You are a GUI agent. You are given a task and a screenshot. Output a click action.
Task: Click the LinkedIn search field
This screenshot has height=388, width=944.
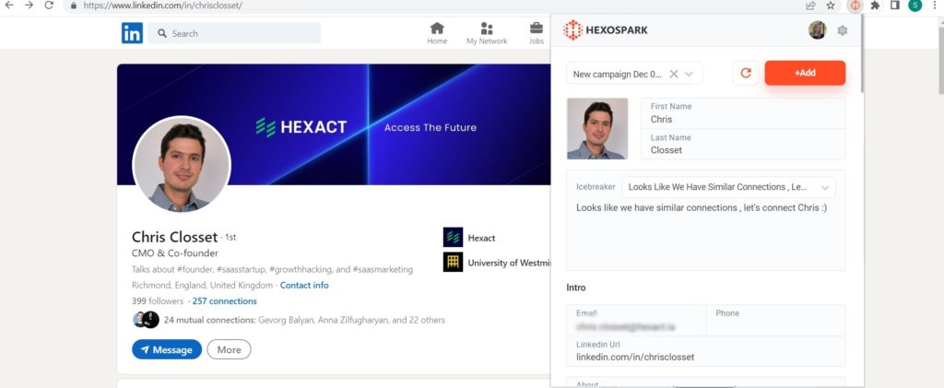click(x=234, y=33)
